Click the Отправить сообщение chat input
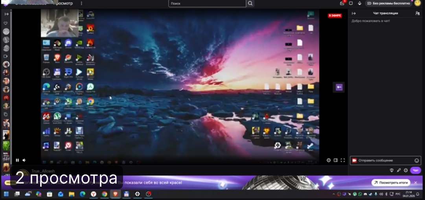425x200 pixels. tap(385, 160)
